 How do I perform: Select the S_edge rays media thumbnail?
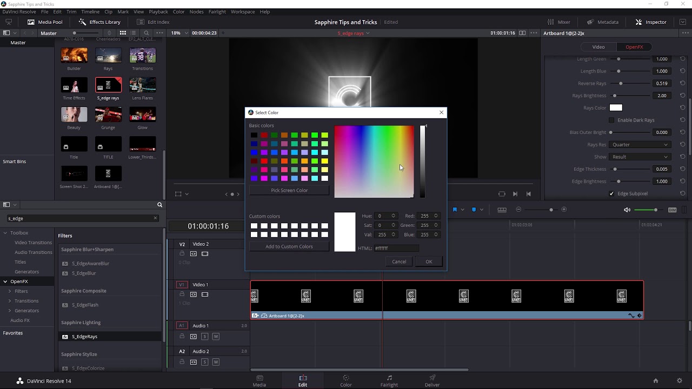point(108,85)
